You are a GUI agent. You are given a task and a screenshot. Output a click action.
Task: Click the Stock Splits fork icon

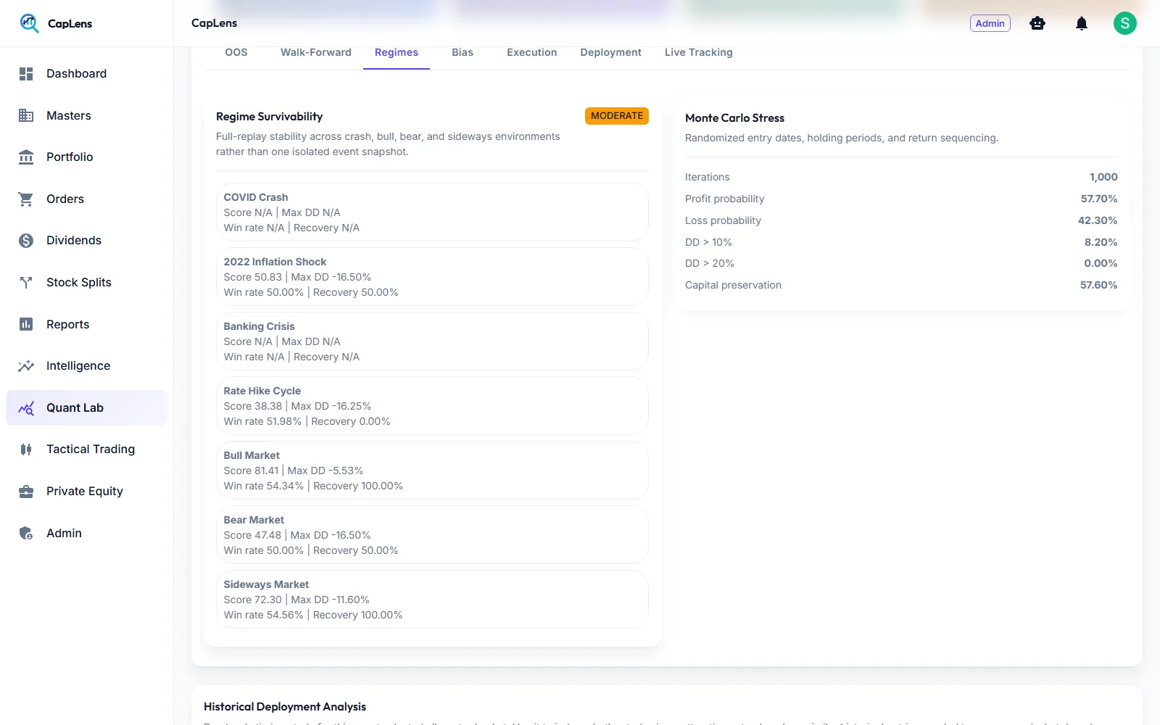pyautogui.click(x=26, y=283)
